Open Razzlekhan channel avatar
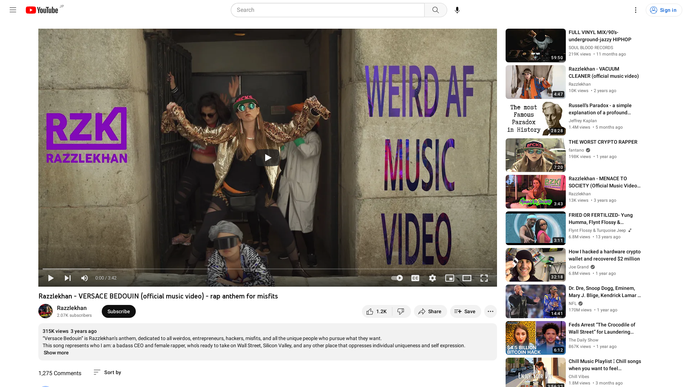The height and width of the screenshot is (387, 688). point(46,311)
